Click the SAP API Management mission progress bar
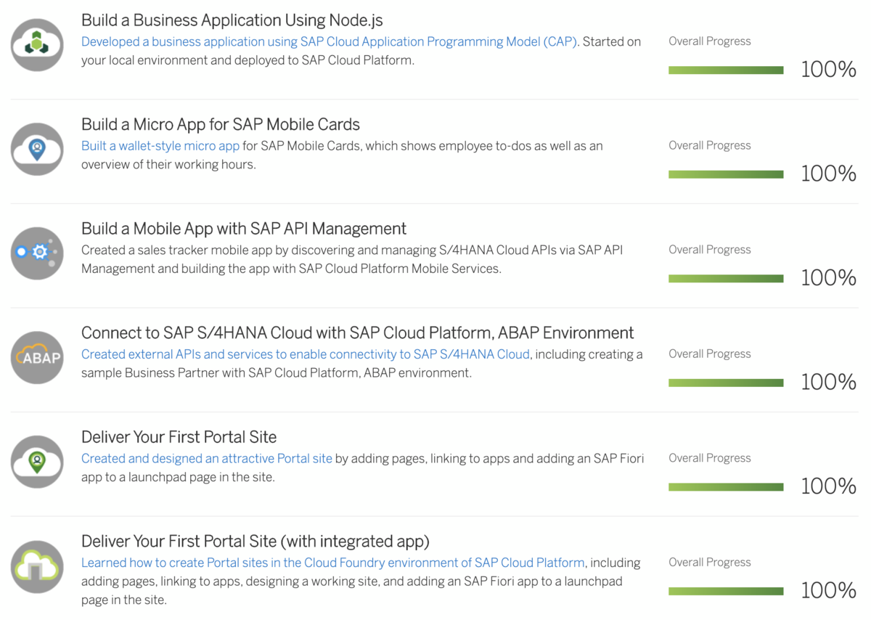The image size is (871, 620). 726,279
